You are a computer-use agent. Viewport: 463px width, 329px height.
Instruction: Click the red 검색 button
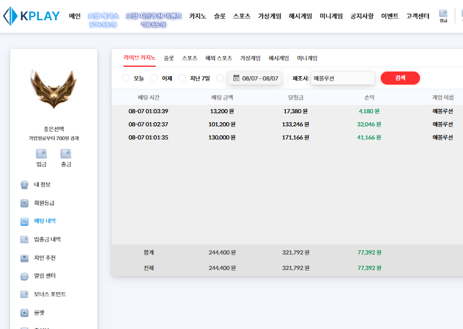400,78
